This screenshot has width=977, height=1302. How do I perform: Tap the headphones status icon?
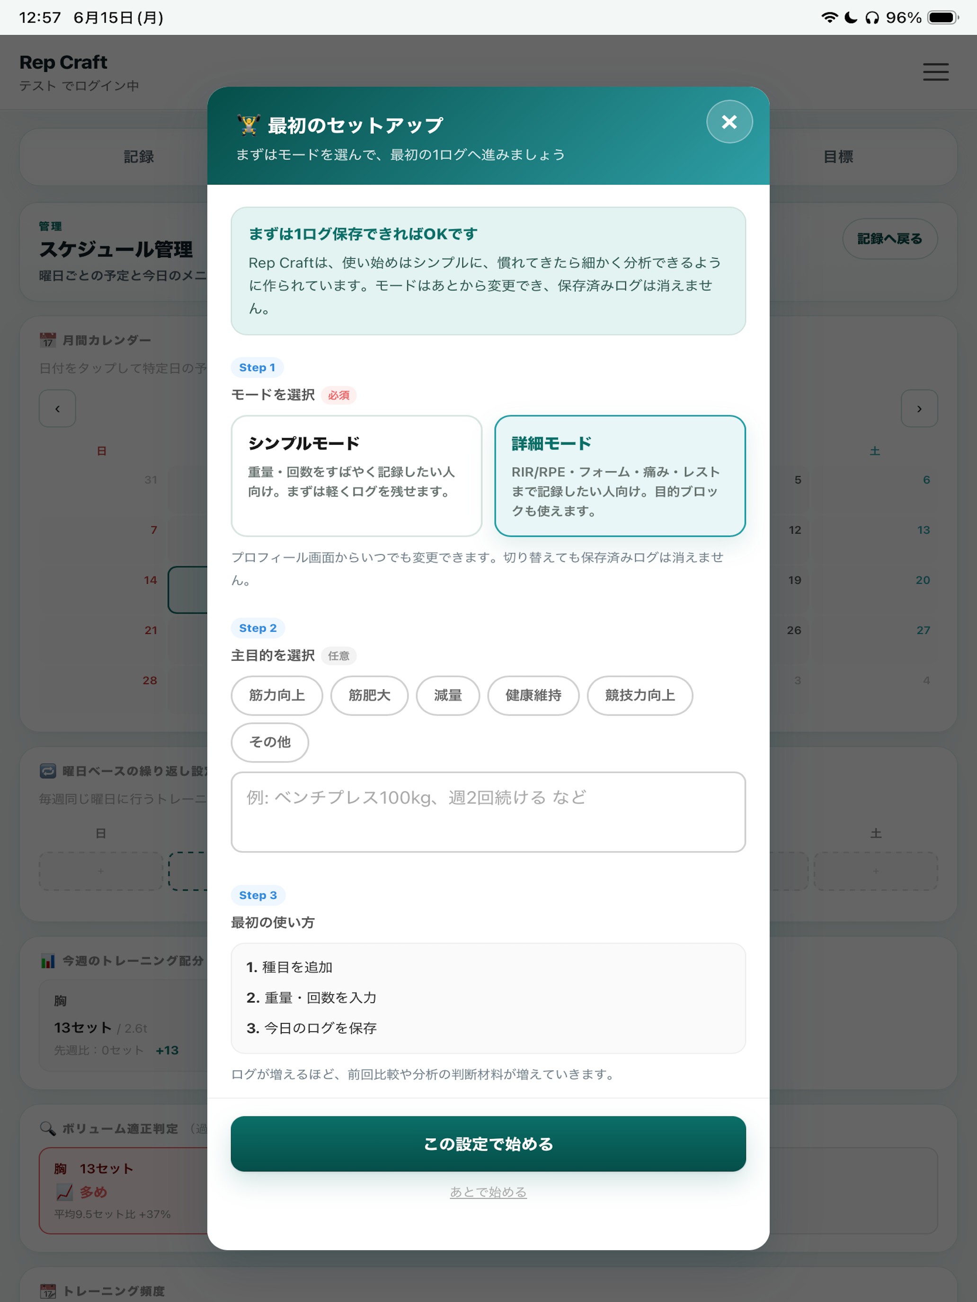tap(872, 18)
